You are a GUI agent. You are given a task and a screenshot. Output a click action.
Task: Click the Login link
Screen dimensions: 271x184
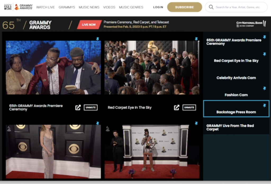pyautogui.click(x=158, y=7)
